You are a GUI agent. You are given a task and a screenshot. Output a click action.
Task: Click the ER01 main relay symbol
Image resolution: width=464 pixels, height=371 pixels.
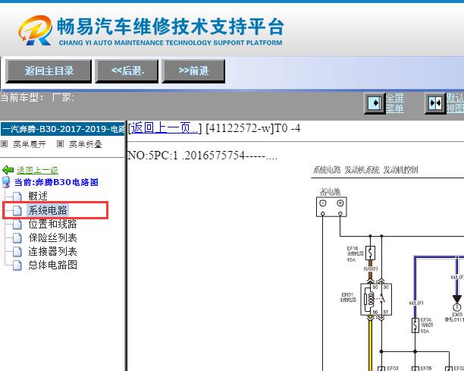[x=376, y=299]
